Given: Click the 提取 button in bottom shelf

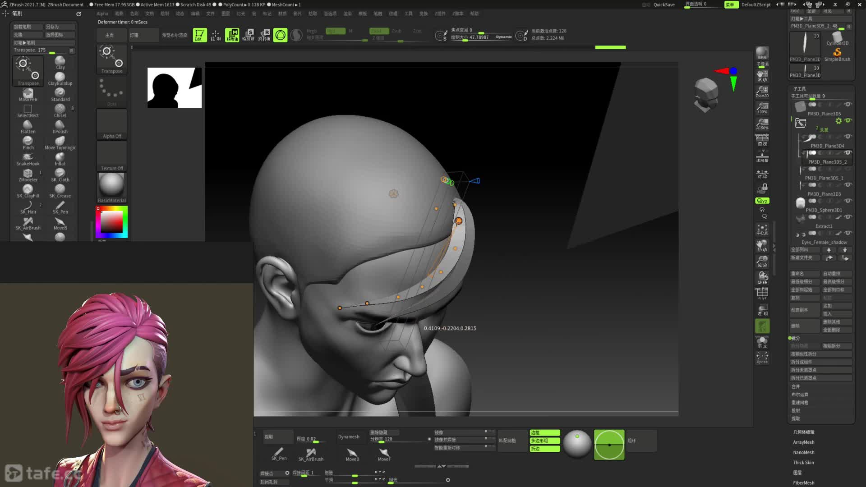Looking at the screenshot, I should click(278, 436).
